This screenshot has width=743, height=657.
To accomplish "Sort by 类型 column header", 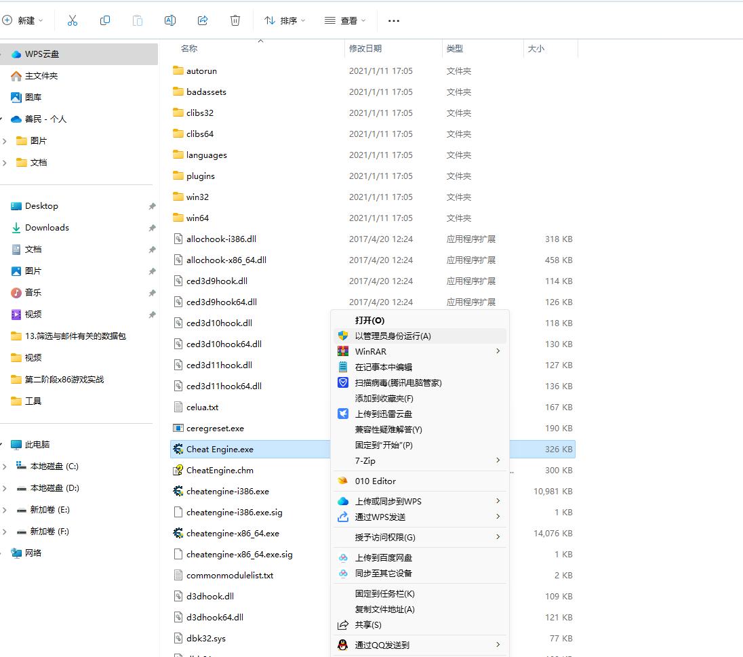I will click(455, 48).
